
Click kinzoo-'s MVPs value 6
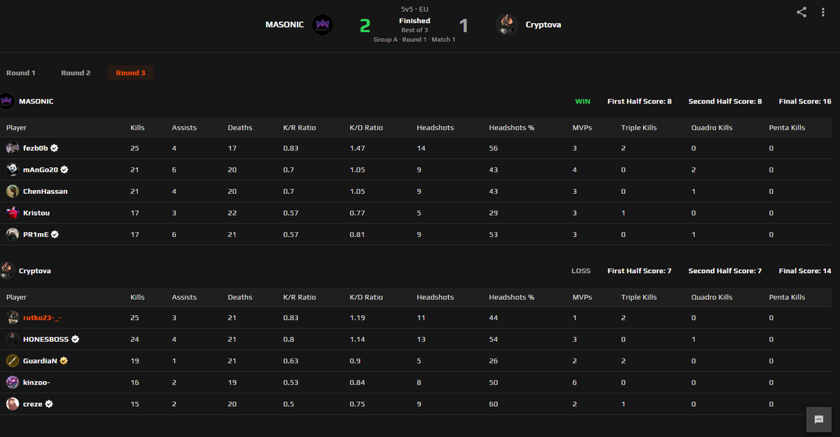tap(575, 382)
